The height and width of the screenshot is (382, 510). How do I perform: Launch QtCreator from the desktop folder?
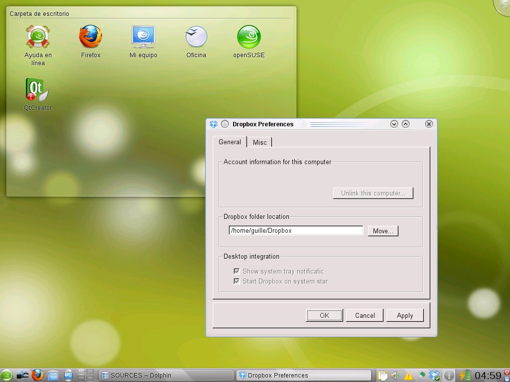pos(38,94)
